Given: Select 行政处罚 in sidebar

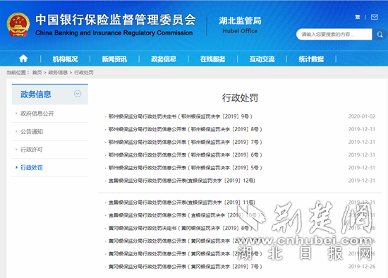Looking at the screenshot, I should point(32,168).
